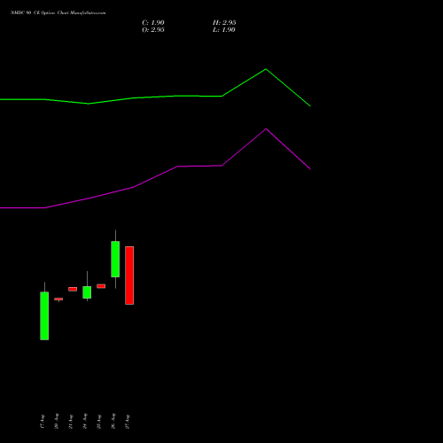Click the 20 Aug date axis label
The width and height of the screenshot is (443, 443).
(x=57, y=422)
